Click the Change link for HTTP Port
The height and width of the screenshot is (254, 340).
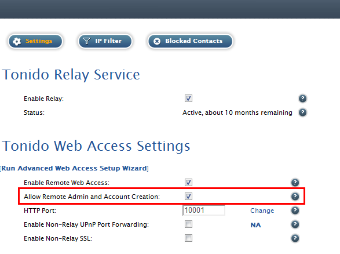click(x=262, y=211)
